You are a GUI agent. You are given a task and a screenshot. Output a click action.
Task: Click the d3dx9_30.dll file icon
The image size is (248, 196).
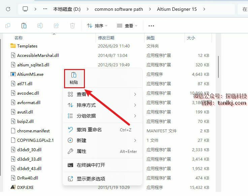point(13,150)
